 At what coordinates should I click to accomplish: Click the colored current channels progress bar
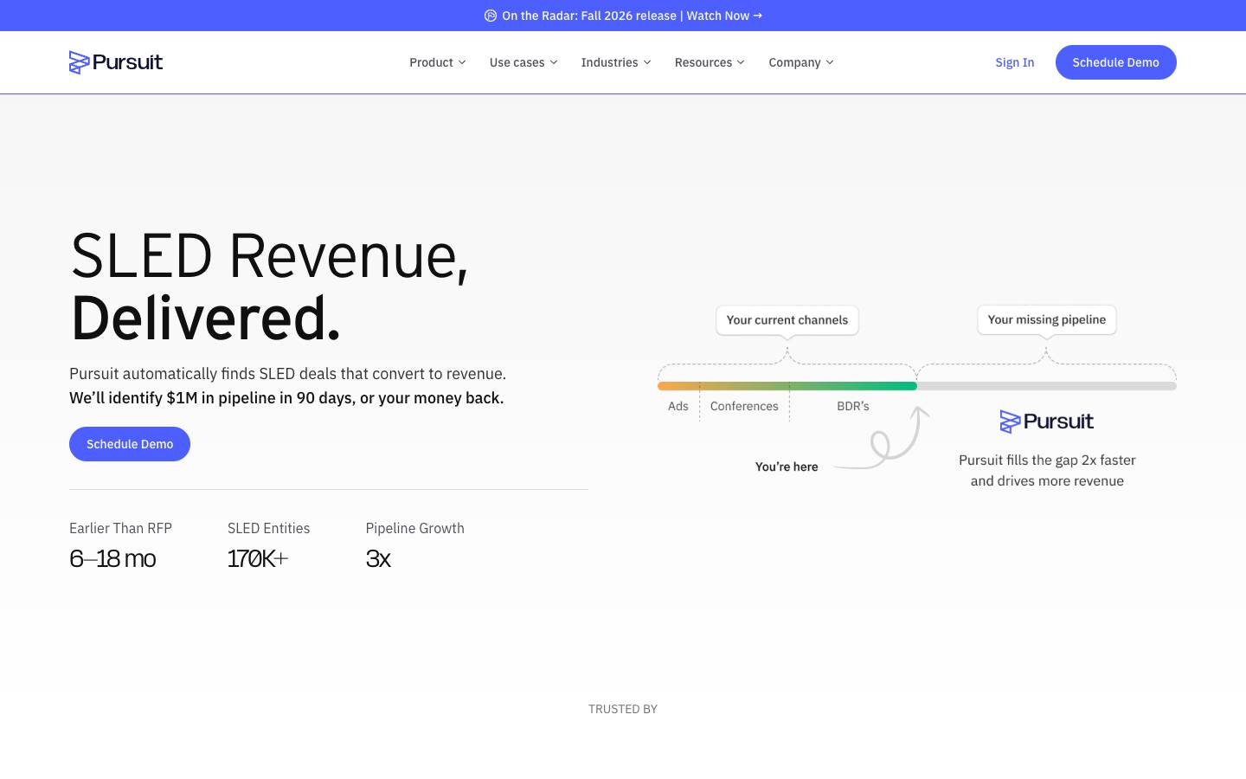(x=787, y=386)
